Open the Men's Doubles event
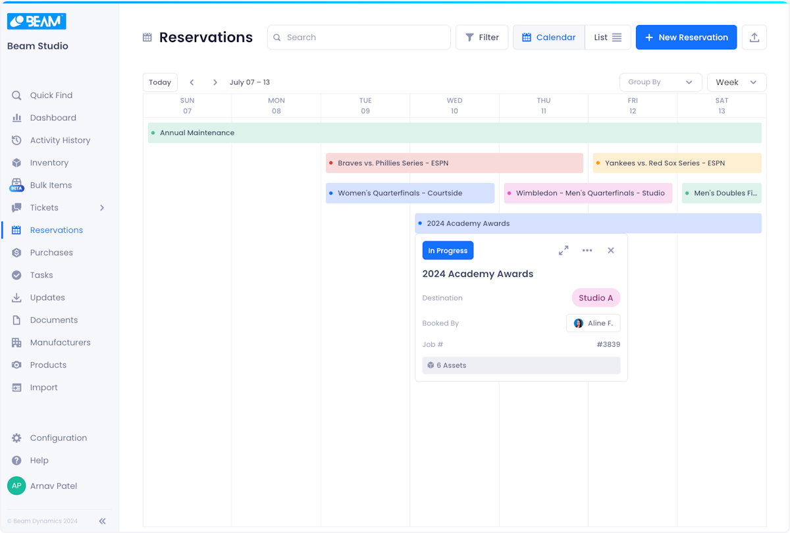This screenshot has width=790, height=533. point(722,193)
